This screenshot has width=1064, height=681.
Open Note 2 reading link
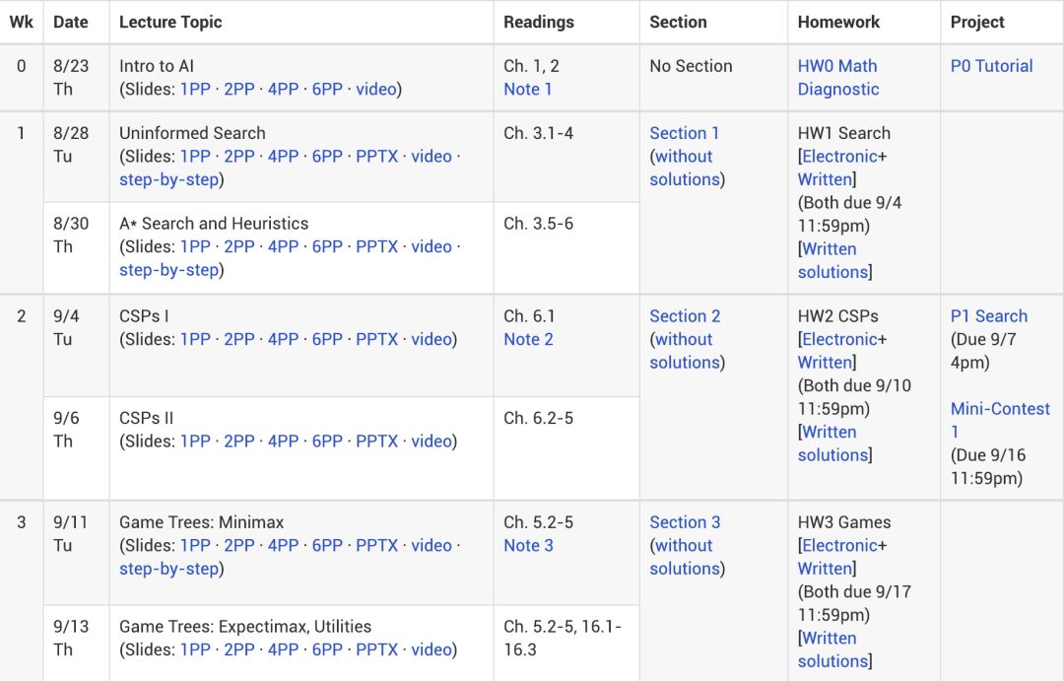pos(528,339)
